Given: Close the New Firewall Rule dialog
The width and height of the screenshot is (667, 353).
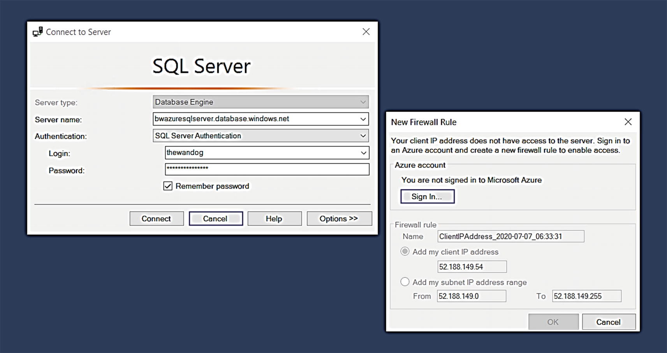Looking at the screenshot, I should (x=628, y=122).
